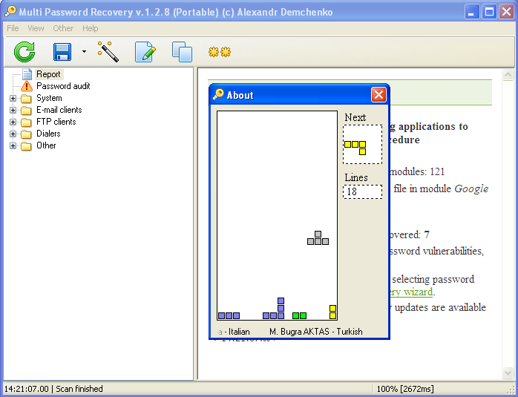Select Password audit in the tree

[63, 86]
